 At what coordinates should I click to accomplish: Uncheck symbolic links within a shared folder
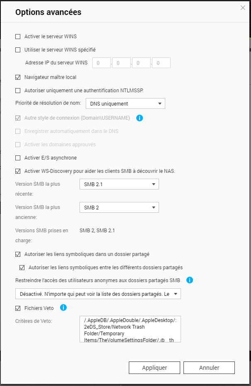[18, 254]
